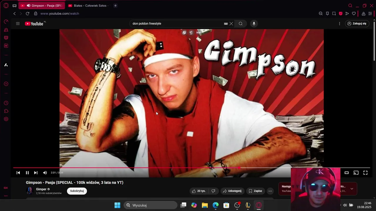This screenshot has height=211, width=376.
Task: Enter fullscreen mode
Action: point(365,173)
